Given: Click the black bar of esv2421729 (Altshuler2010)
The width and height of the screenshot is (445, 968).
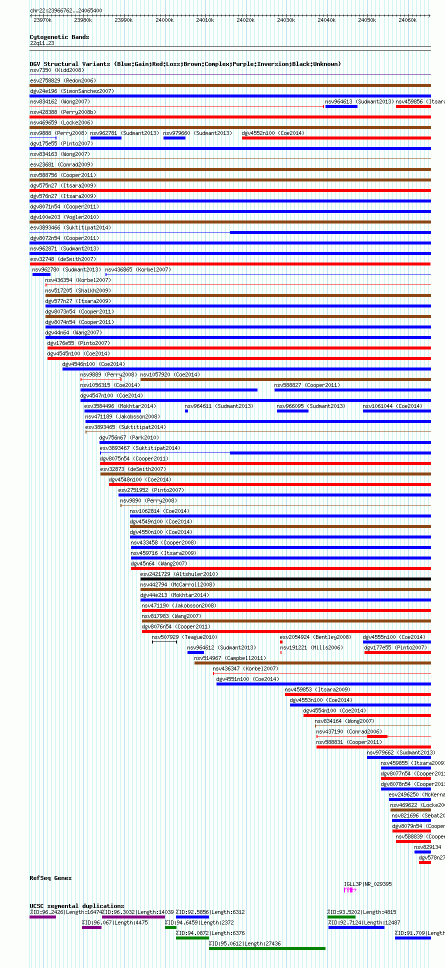Looking at the screenshot, I should pyautogui.click(x=285, y=579).
